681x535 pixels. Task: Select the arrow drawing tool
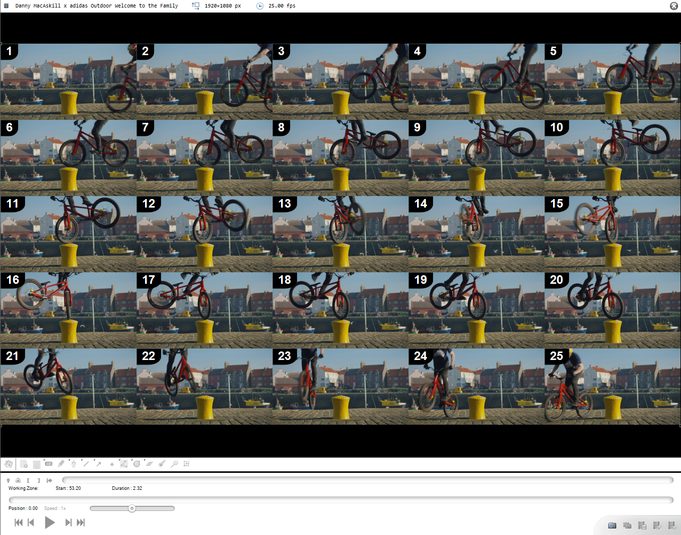[x=99, y=464]
